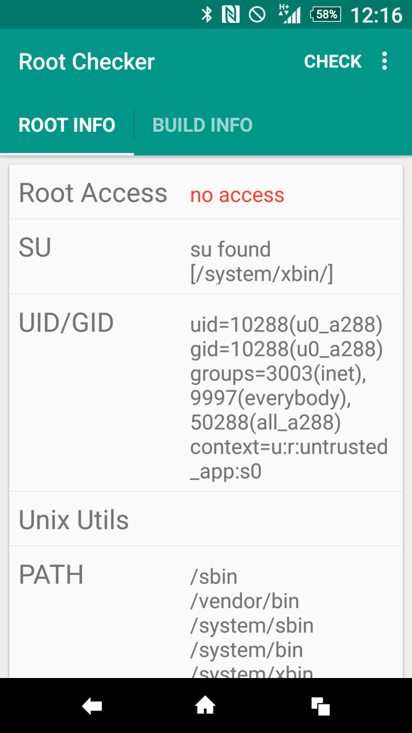Tap the Bluetooth status bar icon
Image resolution: width=412 pixels, height=733 pixels.
click(x=207, y=14)
